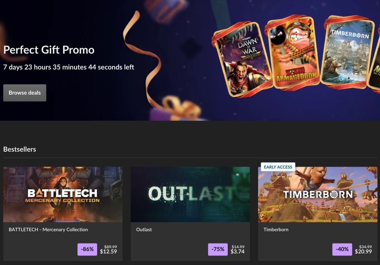Click the -40% discount badge
Viewport: 380px width, 265px height.
click(x=342, y=249)
